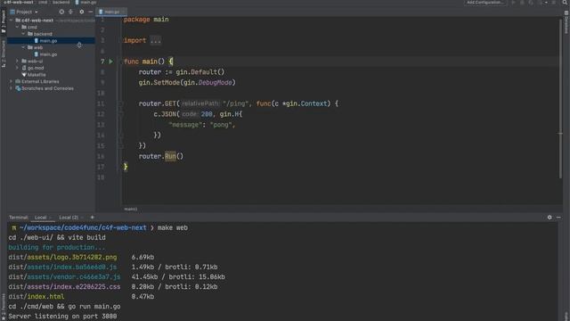Click dist/assets/logo.3b714282.png in terminal
Viewport: 570px width, 321px height.
[62, 258]
